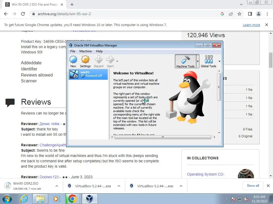The height and width of the screenshot is (204, 273).
Task: Switch to VirtualBox via taskbar icon
Action: [90, 199]
